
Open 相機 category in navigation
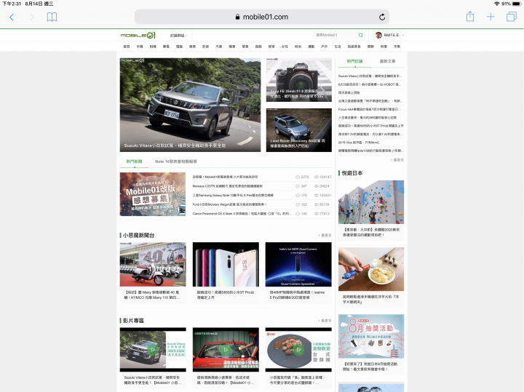point(153,47)
